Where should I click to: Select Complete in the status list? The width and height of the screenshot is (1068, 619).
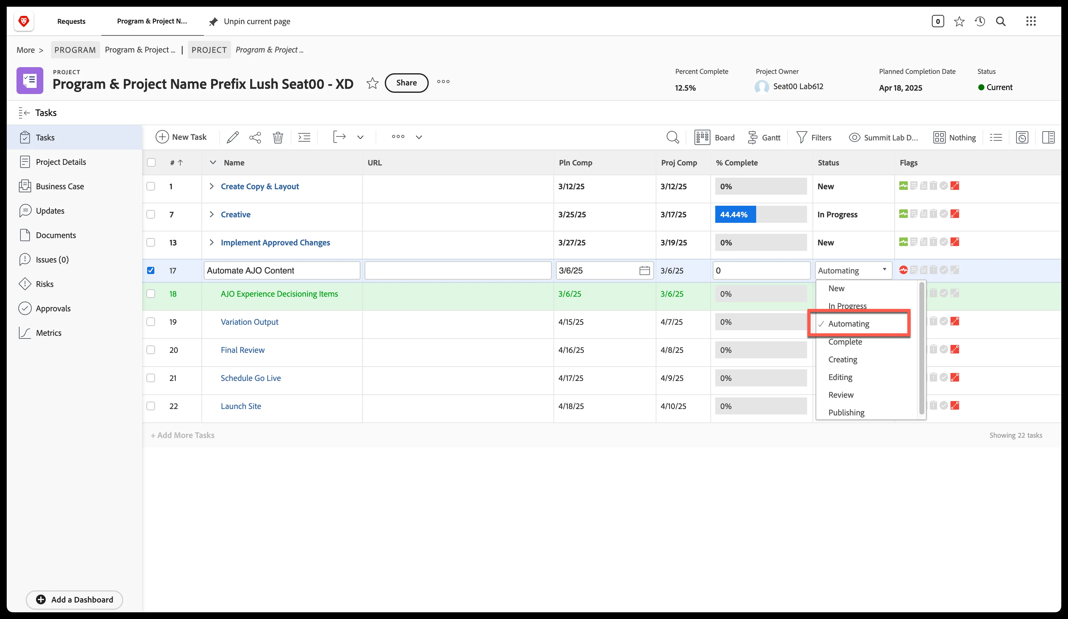point(845,342)
